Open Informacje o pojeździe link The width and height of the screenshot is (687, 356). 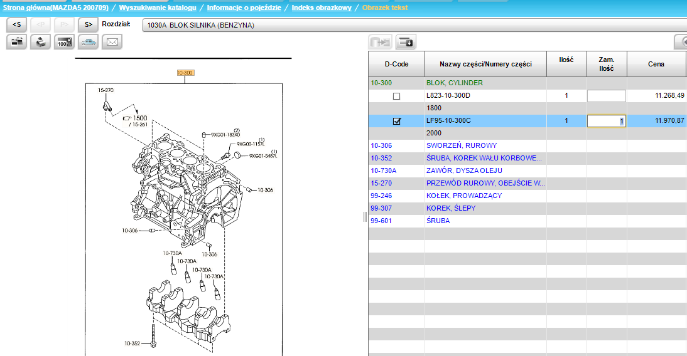pos(244,8)
